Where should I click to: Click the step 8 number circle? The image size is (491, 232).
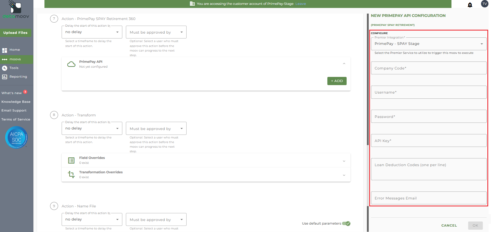54,115
